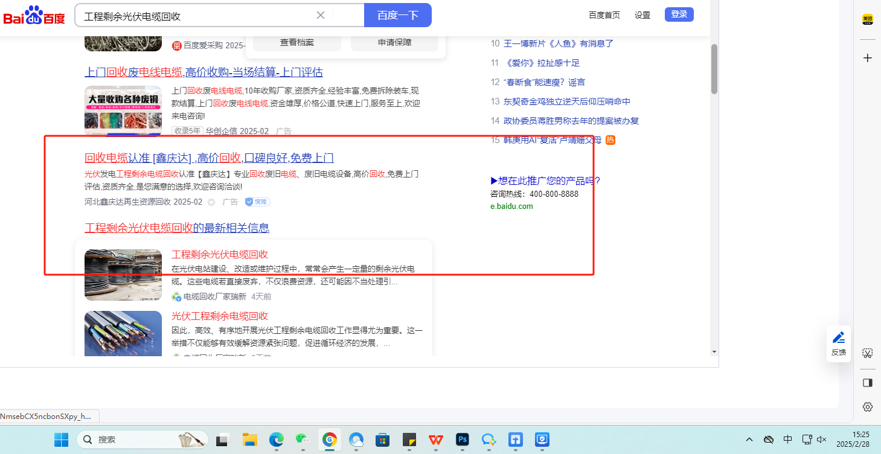
Task: Switch Chinese input method indicator
Action: (x=787, y=440)
